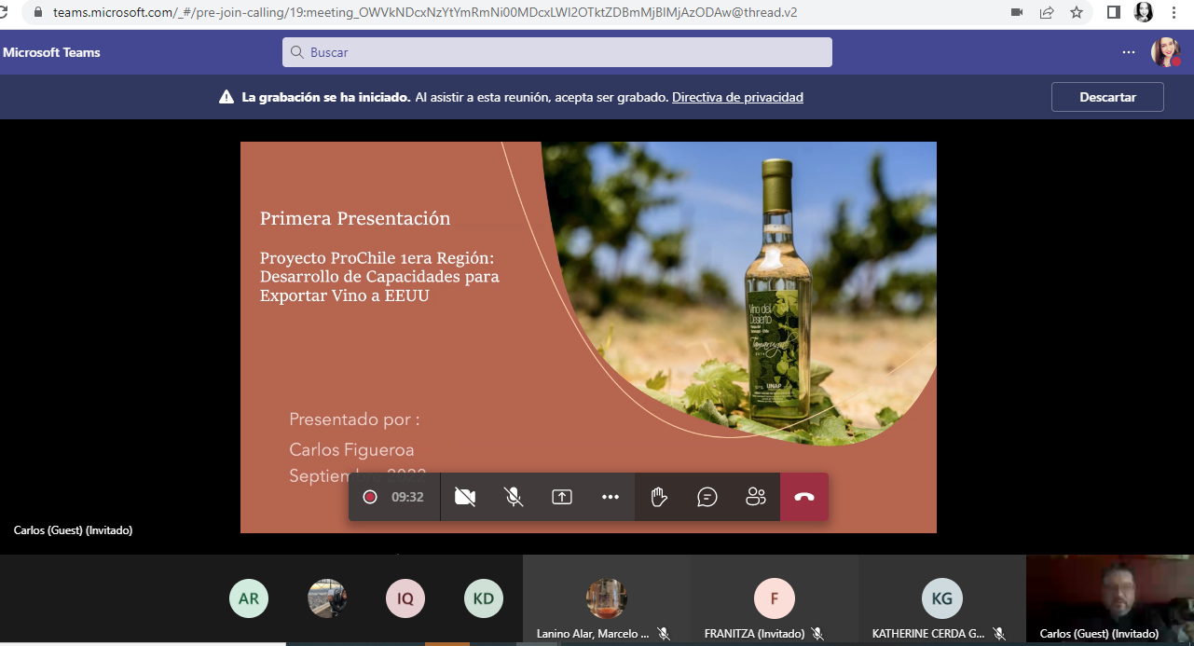Open the Chrome profile avatar

coord(1144,12)
